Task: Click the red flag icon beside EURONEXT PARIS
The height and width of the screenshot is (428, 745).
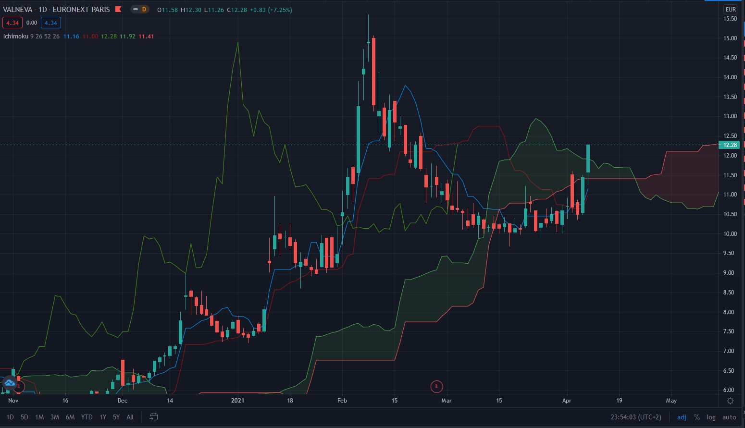Action: point(118,10)
